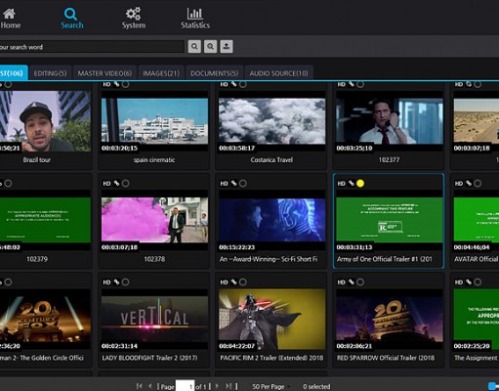Screen dimensions: 499x391
Task: Switch to the MASTER VIDEO(6) tab
Action: [104, 73]
